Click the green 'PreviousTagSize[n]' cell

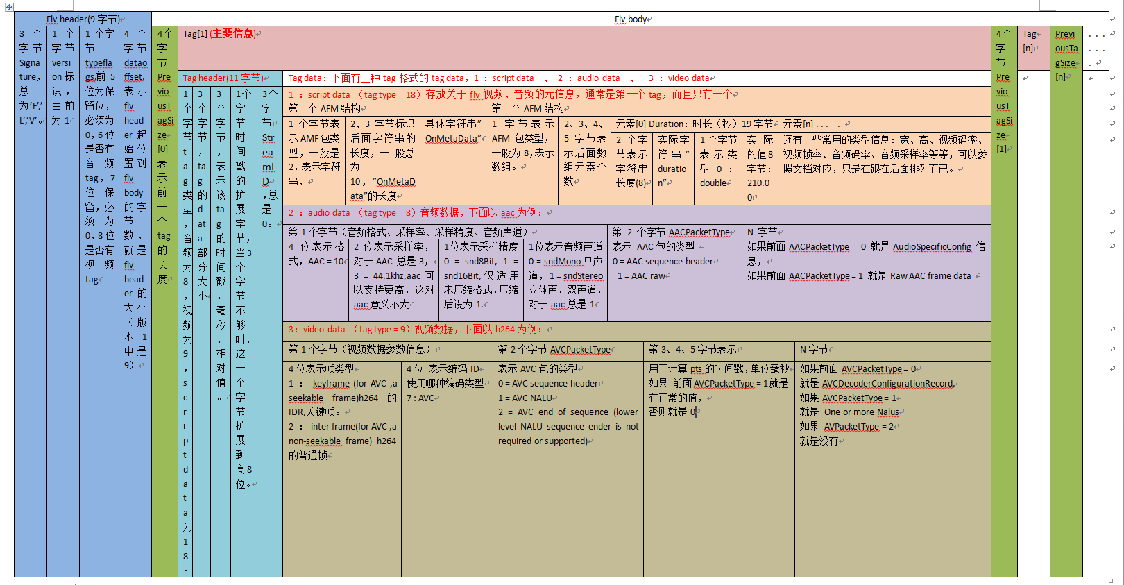tap(1065, 302)
